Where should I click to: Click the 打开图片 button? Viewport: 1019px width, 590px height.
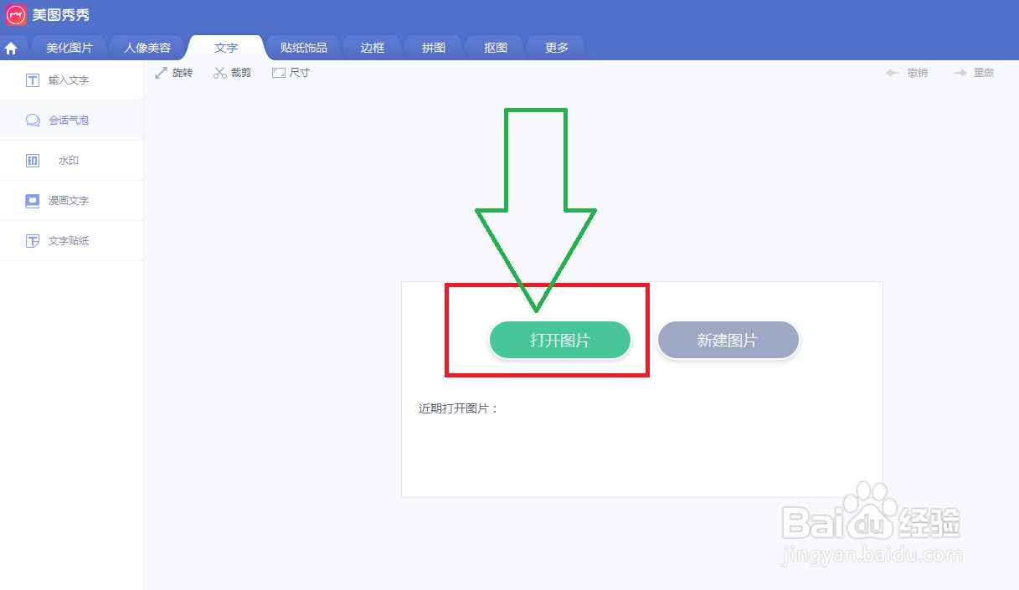tap(560, 341)
